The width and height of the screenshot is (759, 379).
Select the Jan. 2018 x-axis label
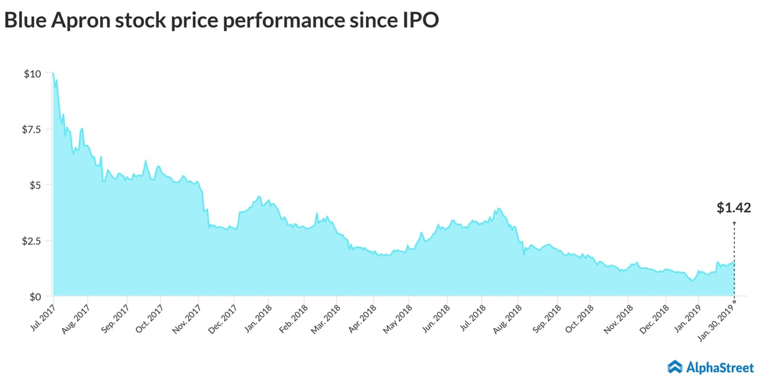(259, 319)
